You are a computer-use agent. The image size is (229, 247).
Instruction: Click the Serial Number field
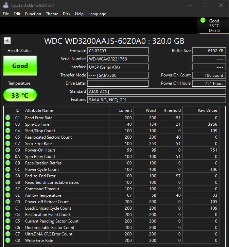tap(118, 59)
